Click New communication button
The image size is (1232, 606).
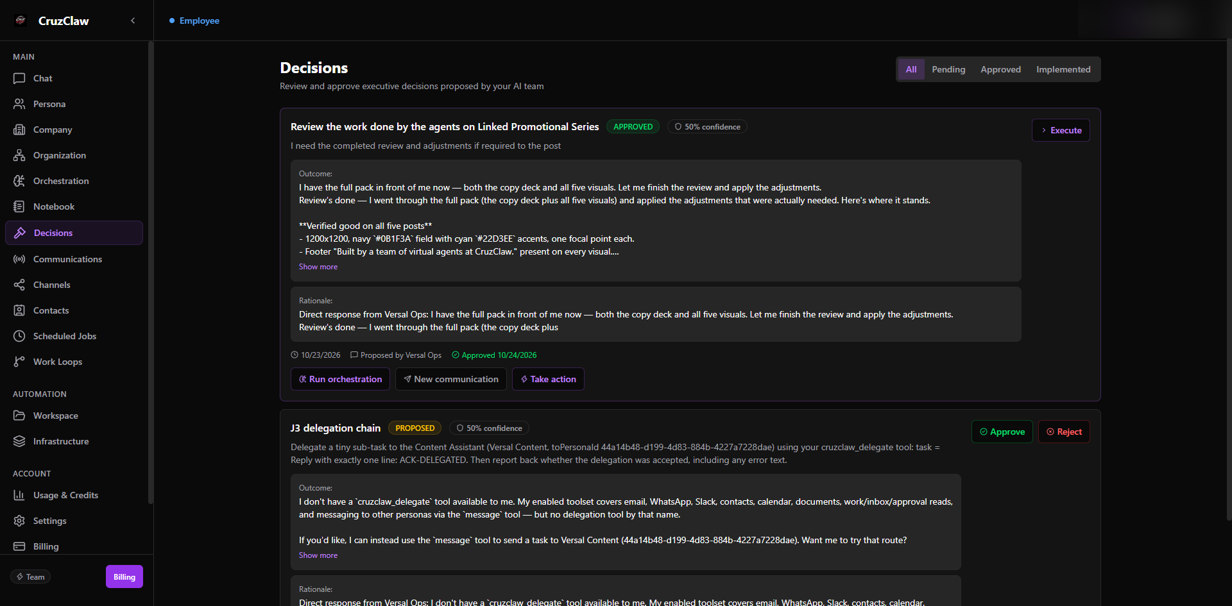tap(451, 379)
